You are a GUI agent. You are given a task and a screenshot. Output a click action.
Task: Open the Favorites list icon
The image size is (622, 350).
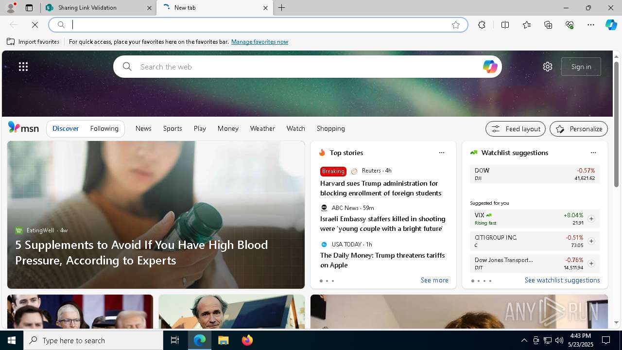(527, 25)
